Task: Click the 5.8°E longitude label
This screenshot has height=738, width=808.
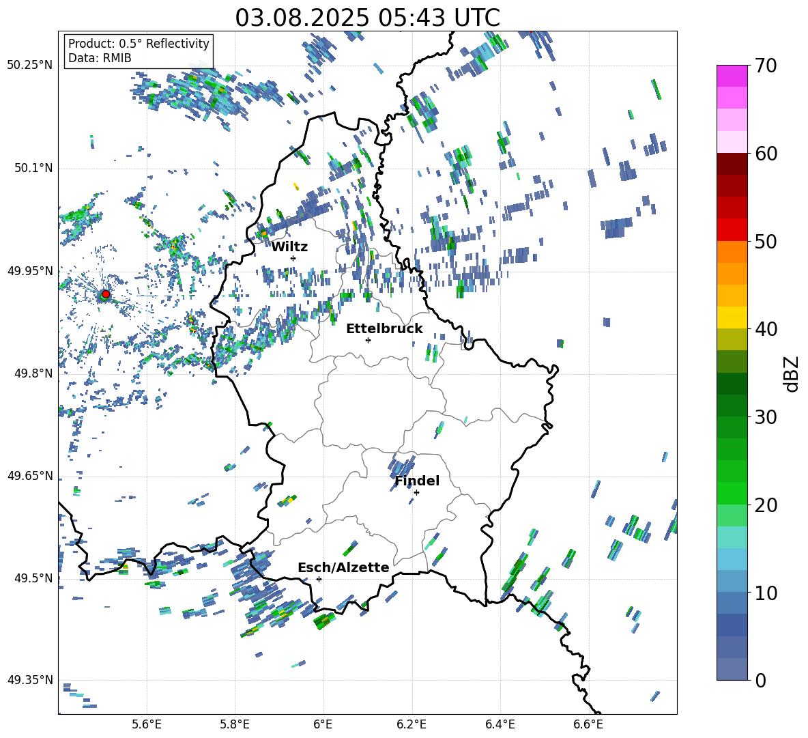Action: (235, 724)
